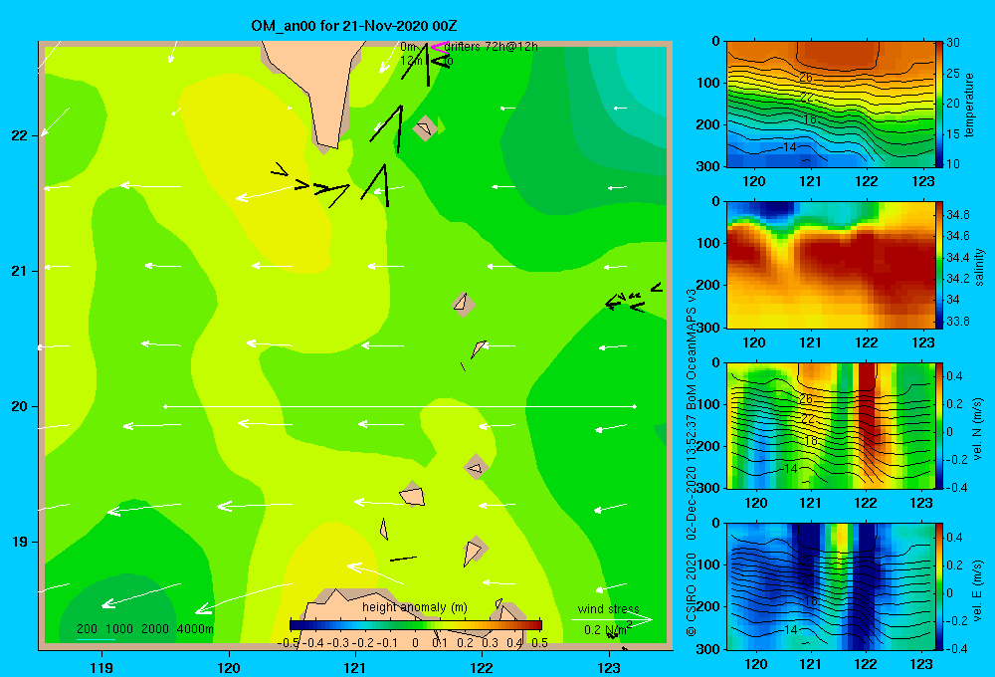Viewport: 995px width, 677px height.
Task: Click the '-0.5' value on the height anomaly scale
Action: click(288, 643)
